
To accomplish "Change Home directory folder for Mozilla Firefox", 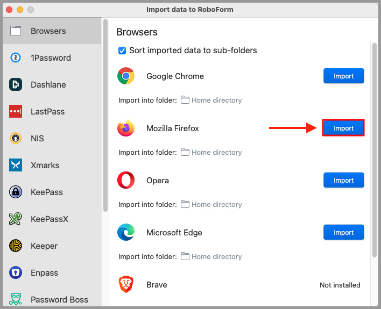I will (216, 152).
